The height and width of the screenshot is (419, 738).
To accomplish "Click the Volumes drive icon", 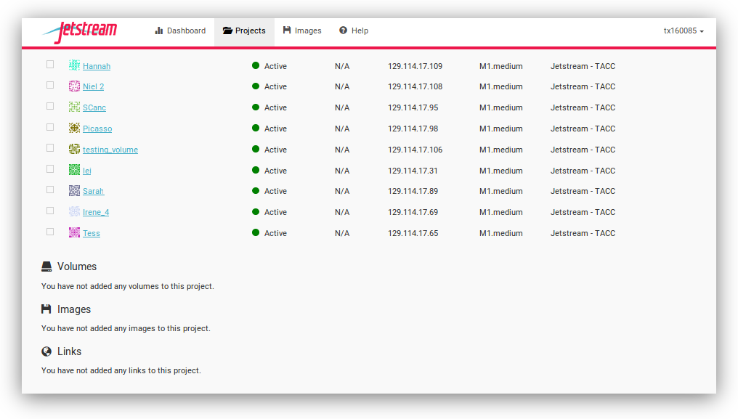I will [46, 267].
